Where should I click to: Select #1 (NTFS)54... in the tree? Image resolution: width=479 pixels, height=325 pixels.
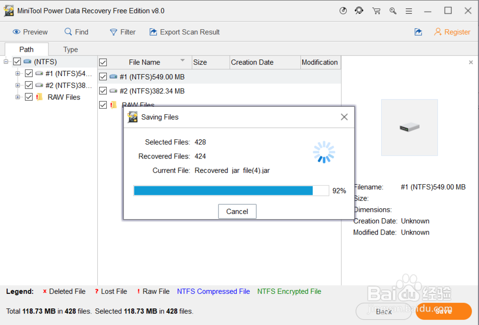tap(68, 74)
